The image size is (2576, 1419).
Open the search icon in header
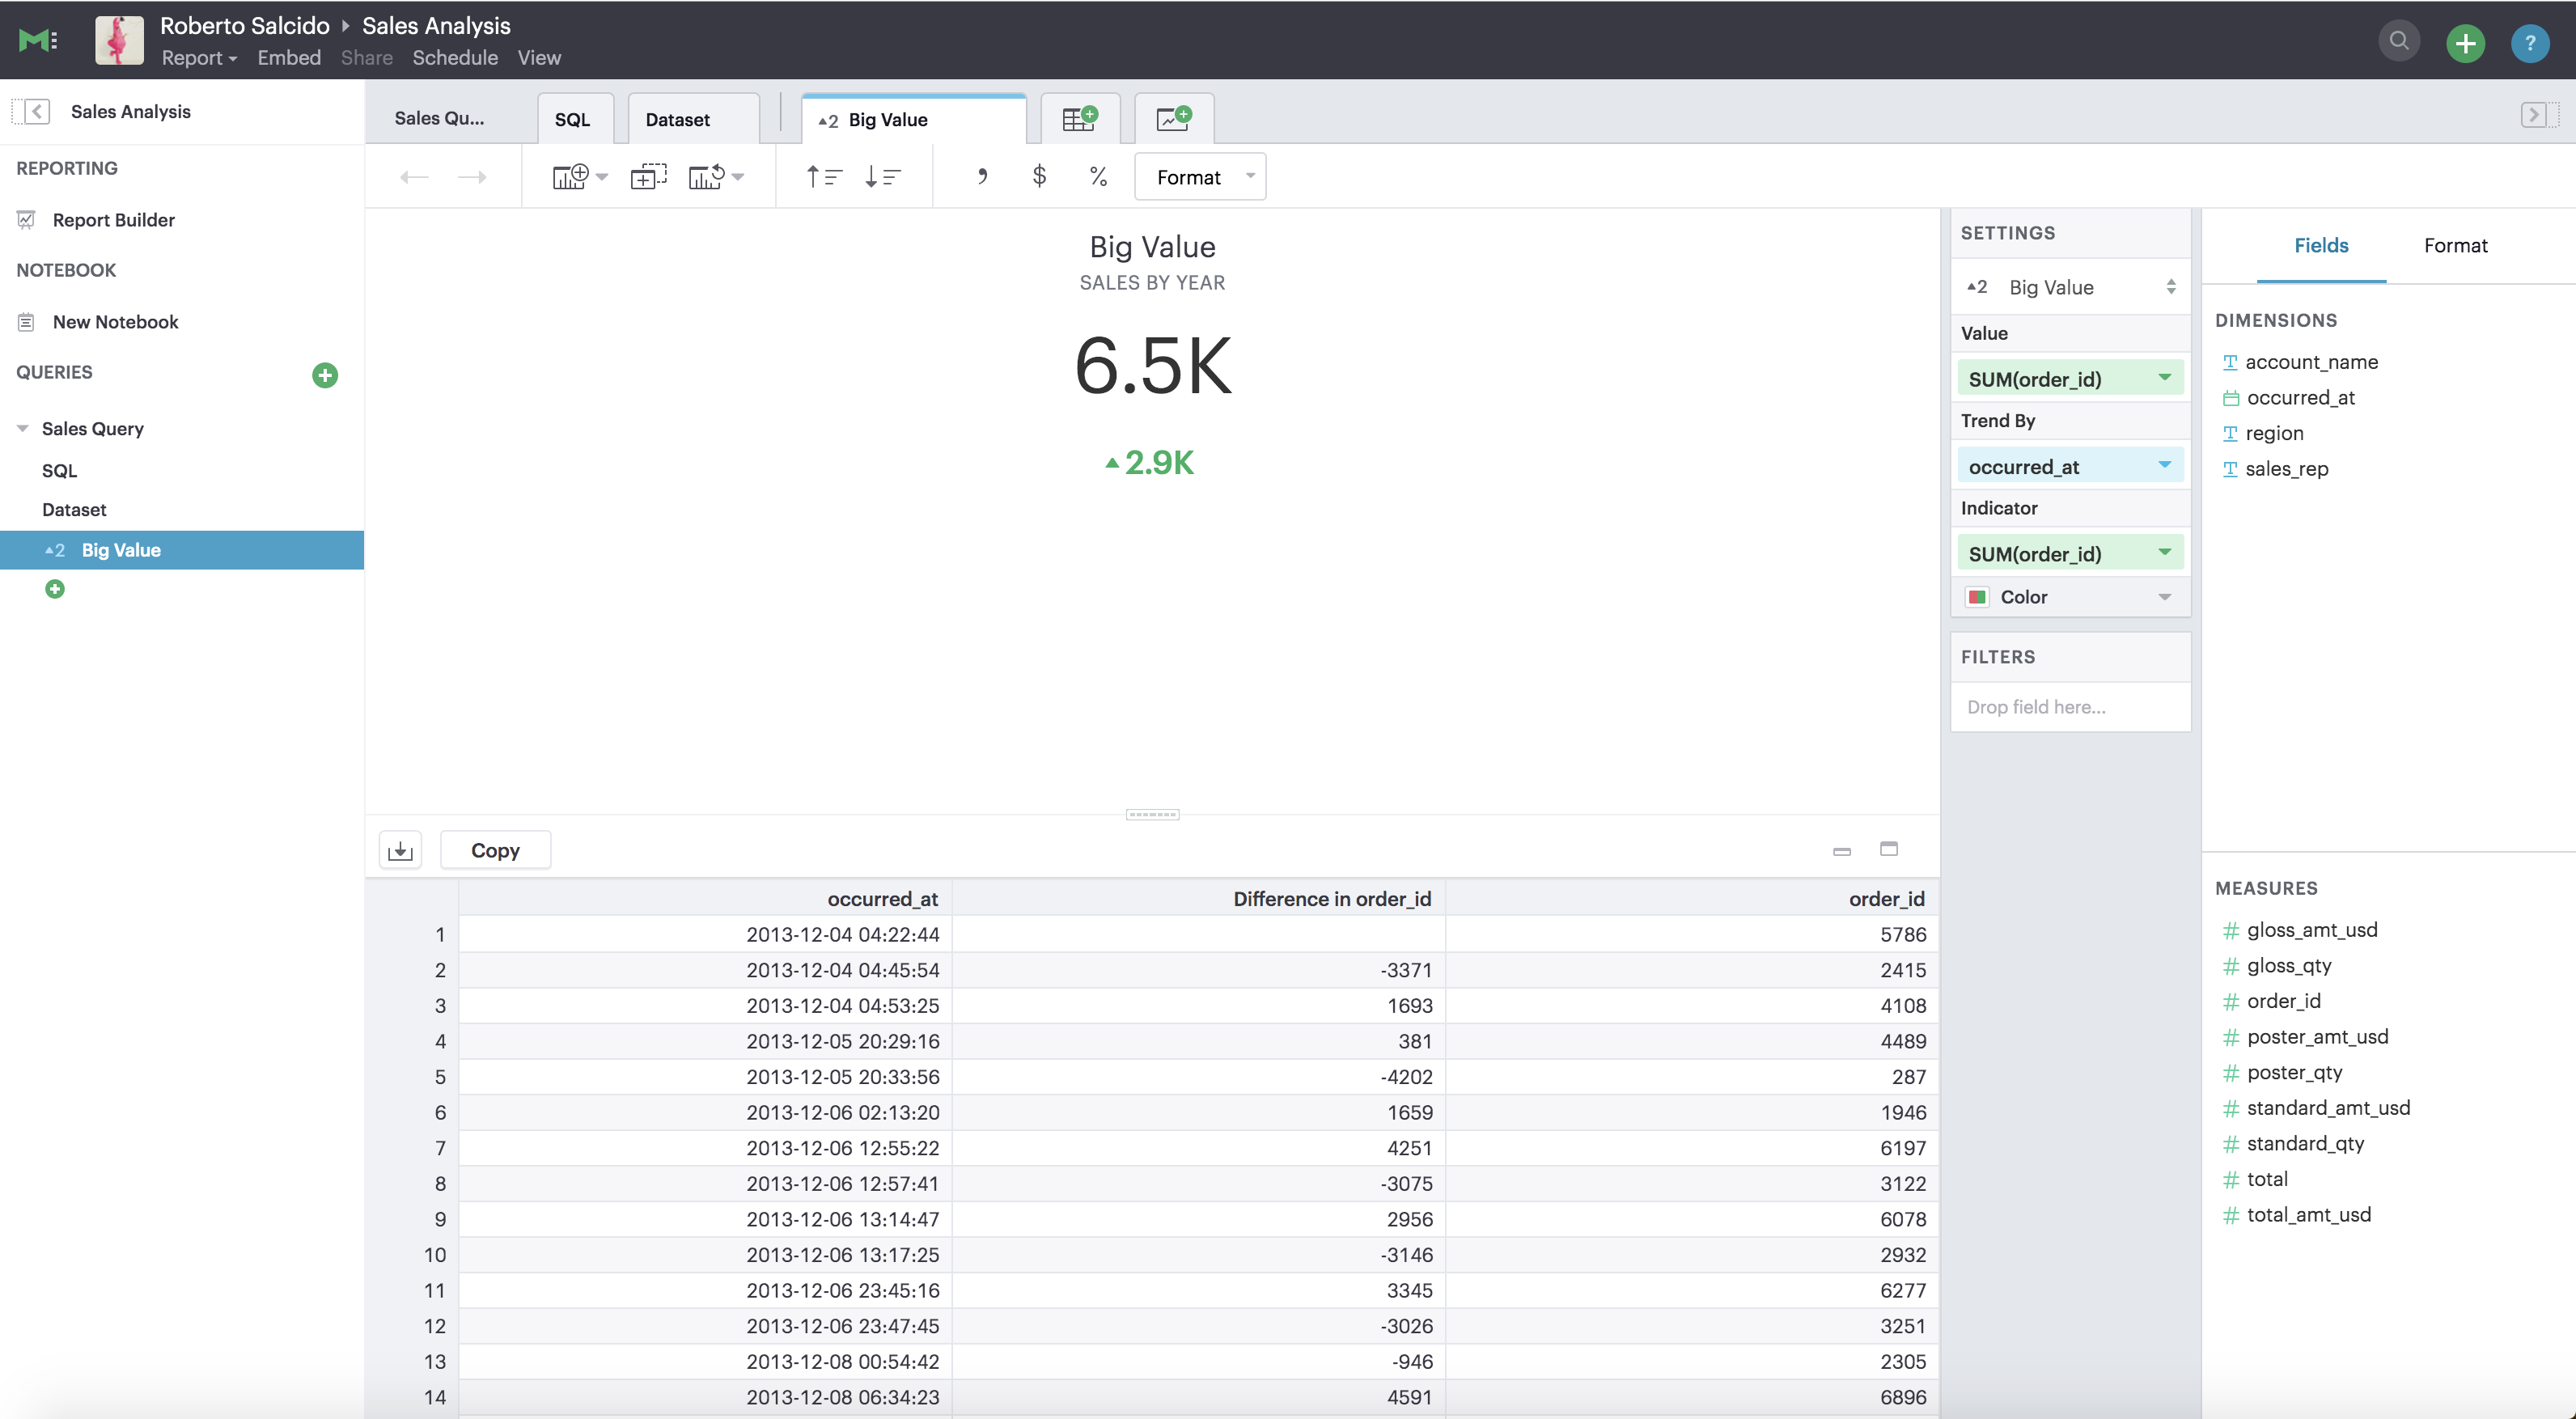(2398, 42)
